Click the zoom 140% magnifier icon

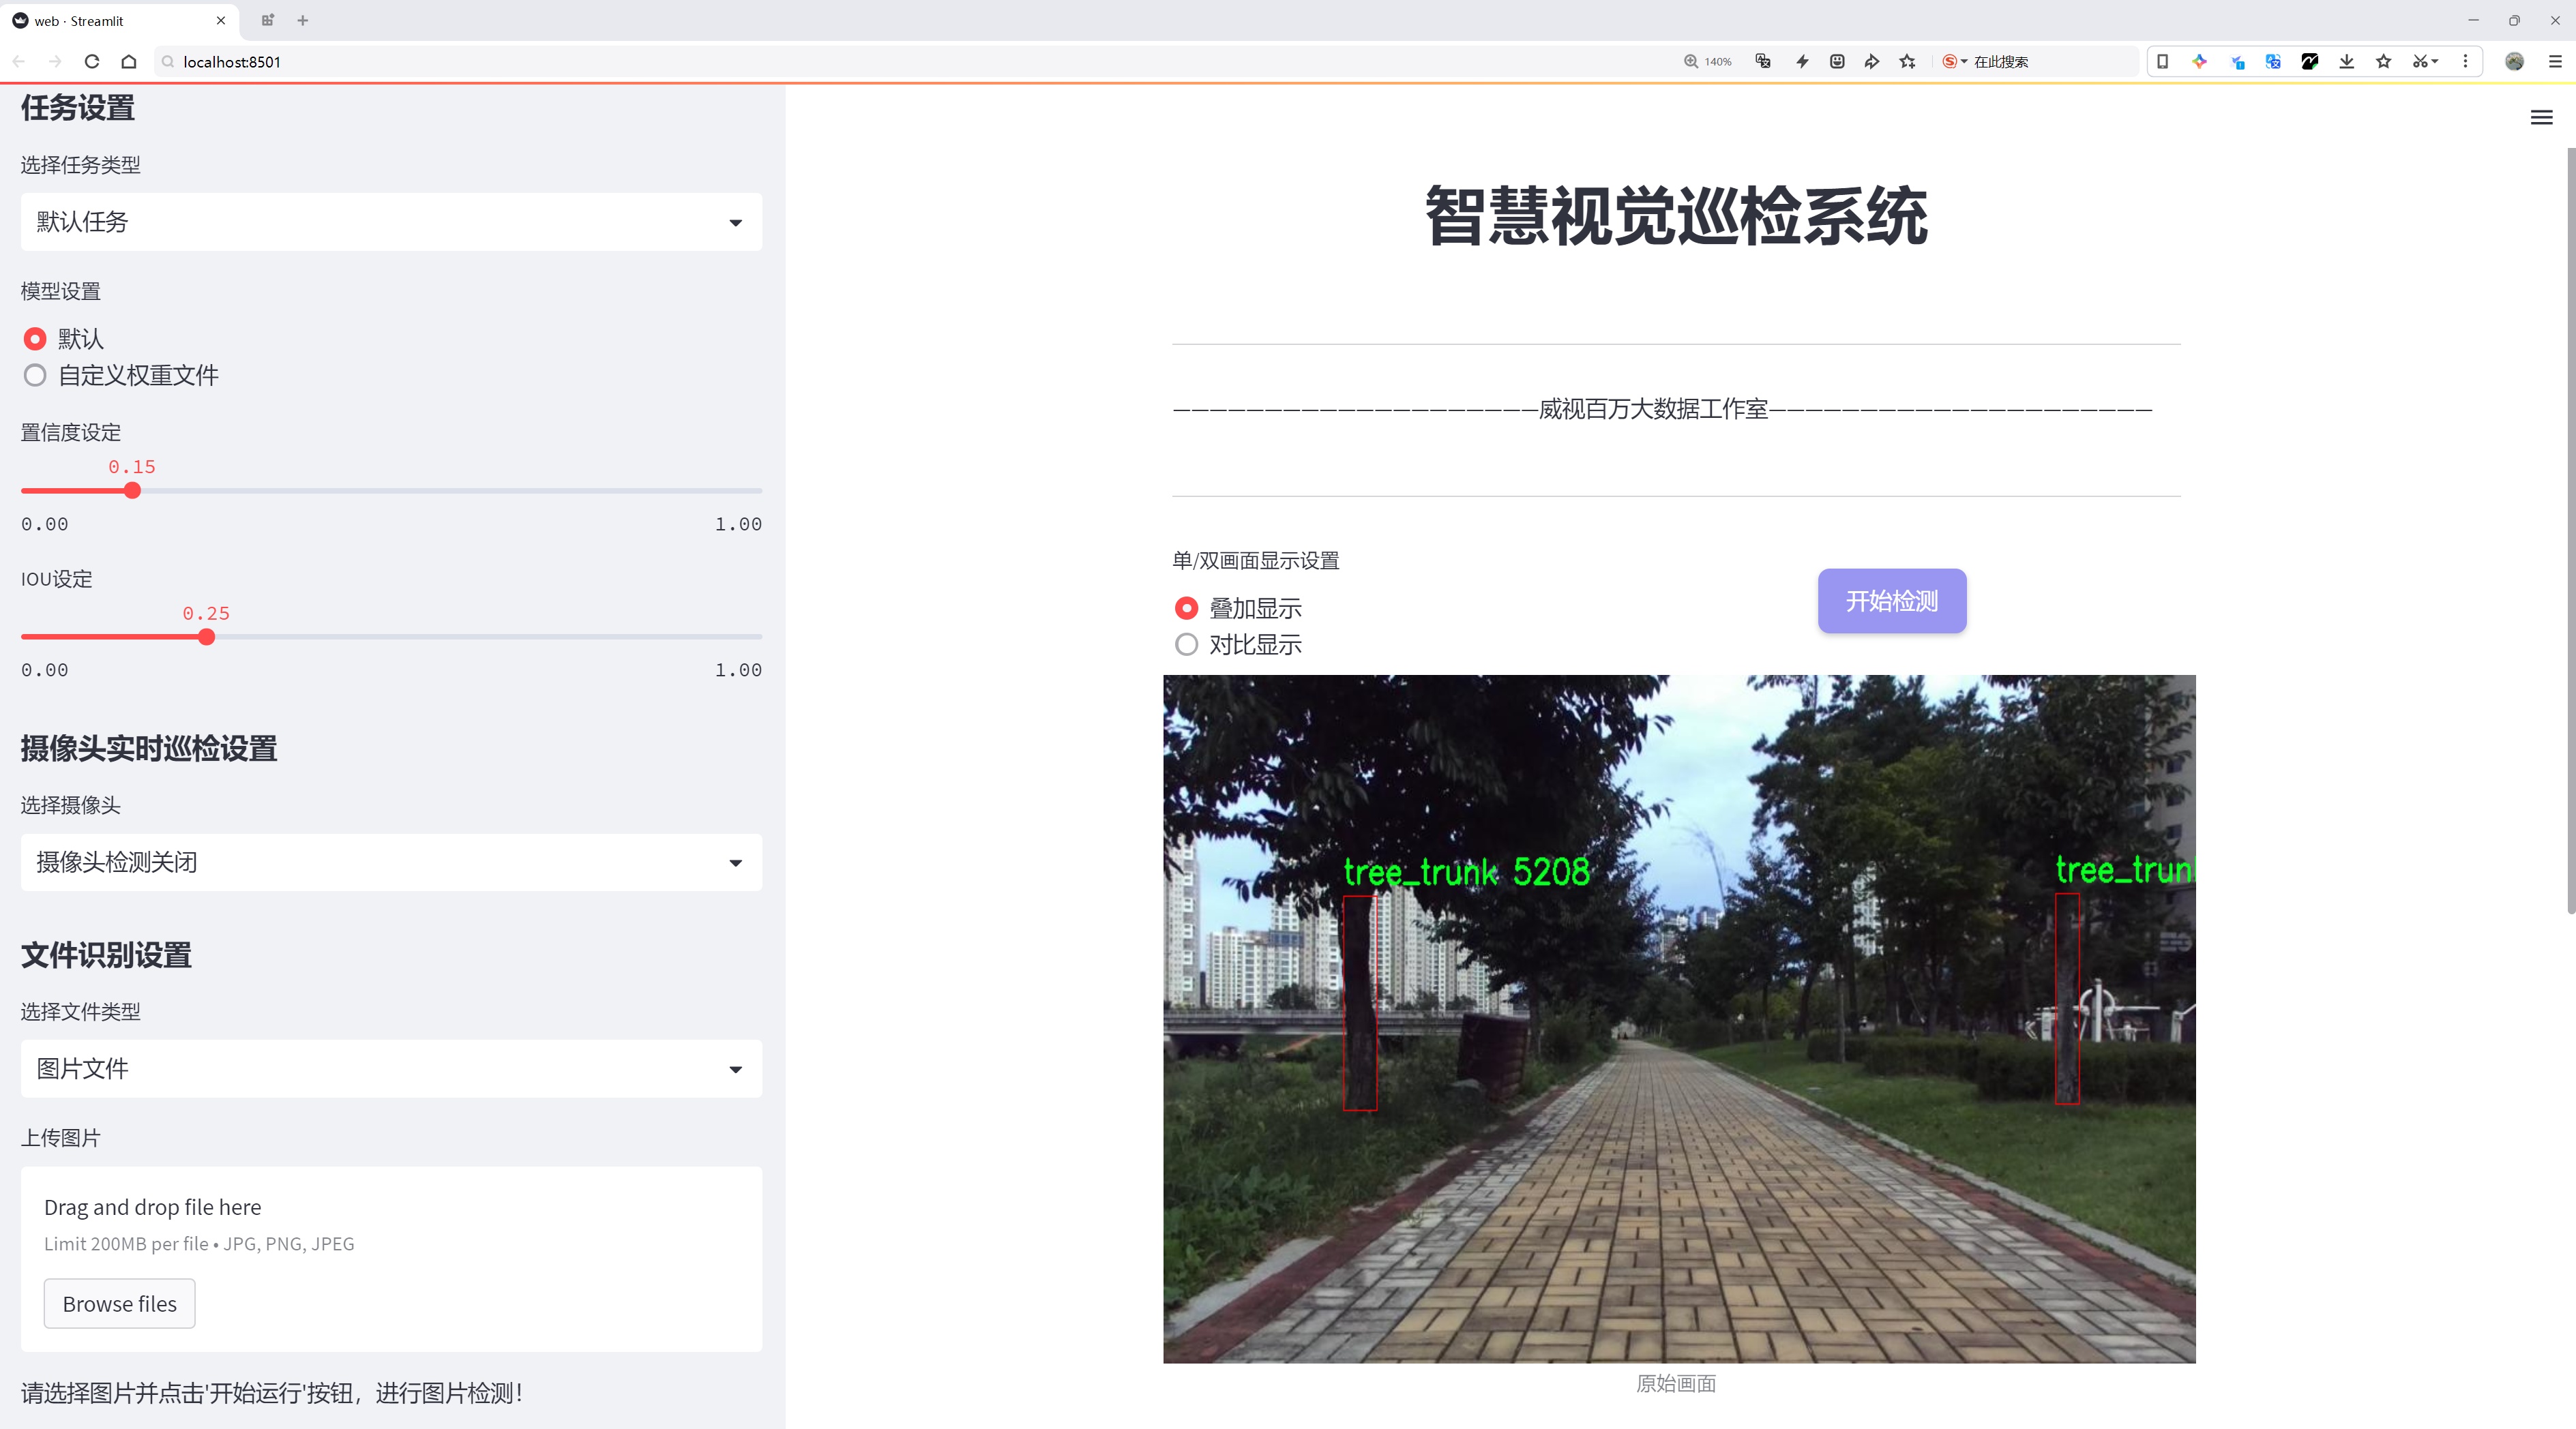pos(1691,62)
